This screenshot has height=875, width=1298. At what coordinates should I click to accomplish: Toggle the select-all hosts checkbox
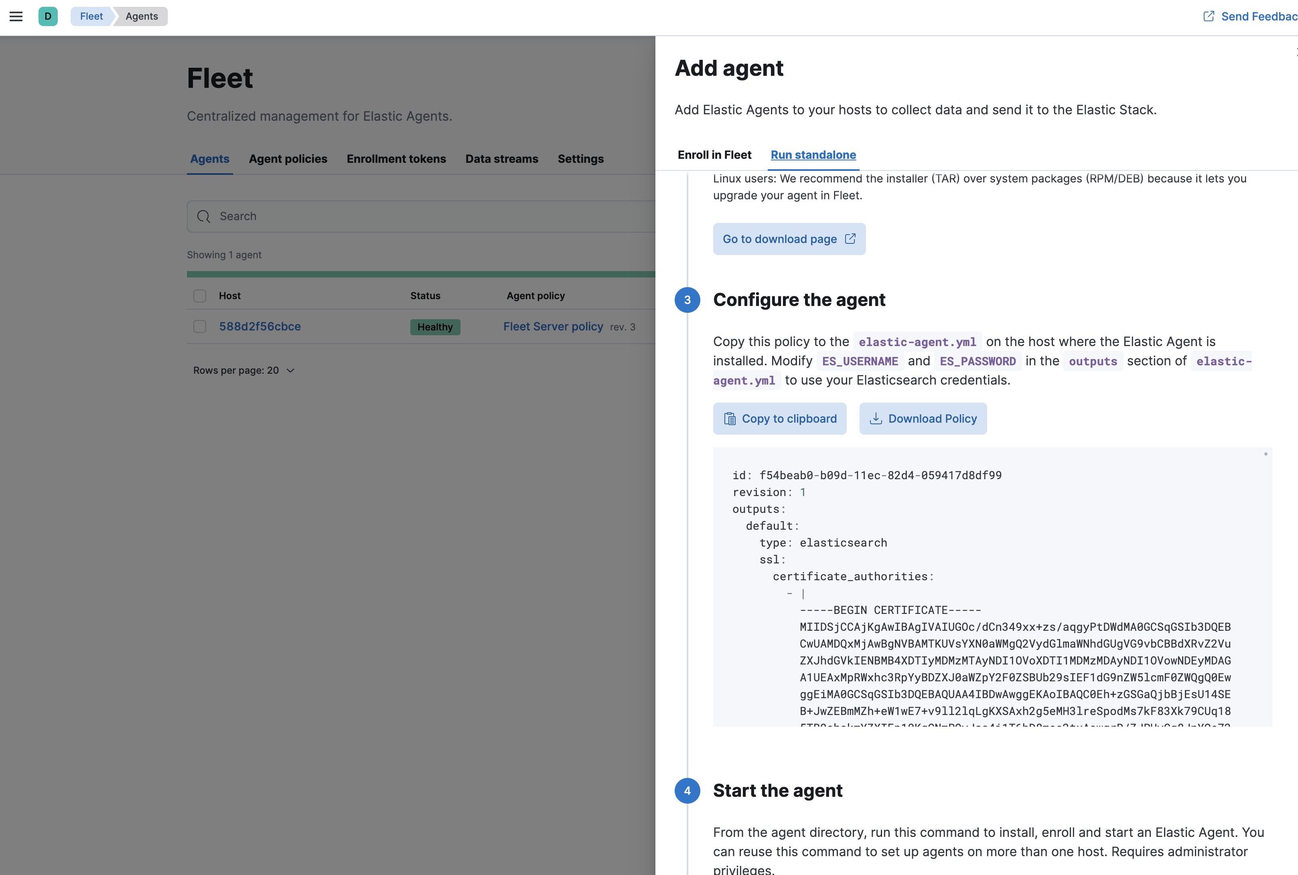tap(200, 296)
